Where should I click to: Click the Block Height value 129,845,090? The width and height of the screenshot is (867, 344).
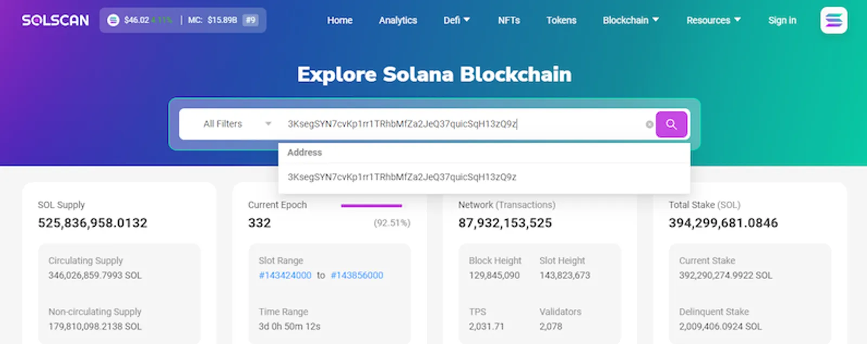pos(494,275)
